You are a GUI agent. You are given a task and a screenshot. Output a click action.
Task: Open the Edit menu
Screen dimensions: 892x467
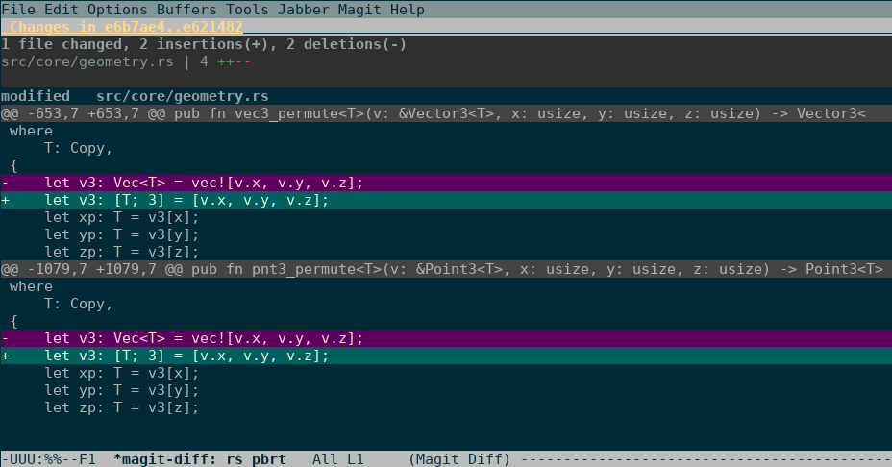click(62, 10)
